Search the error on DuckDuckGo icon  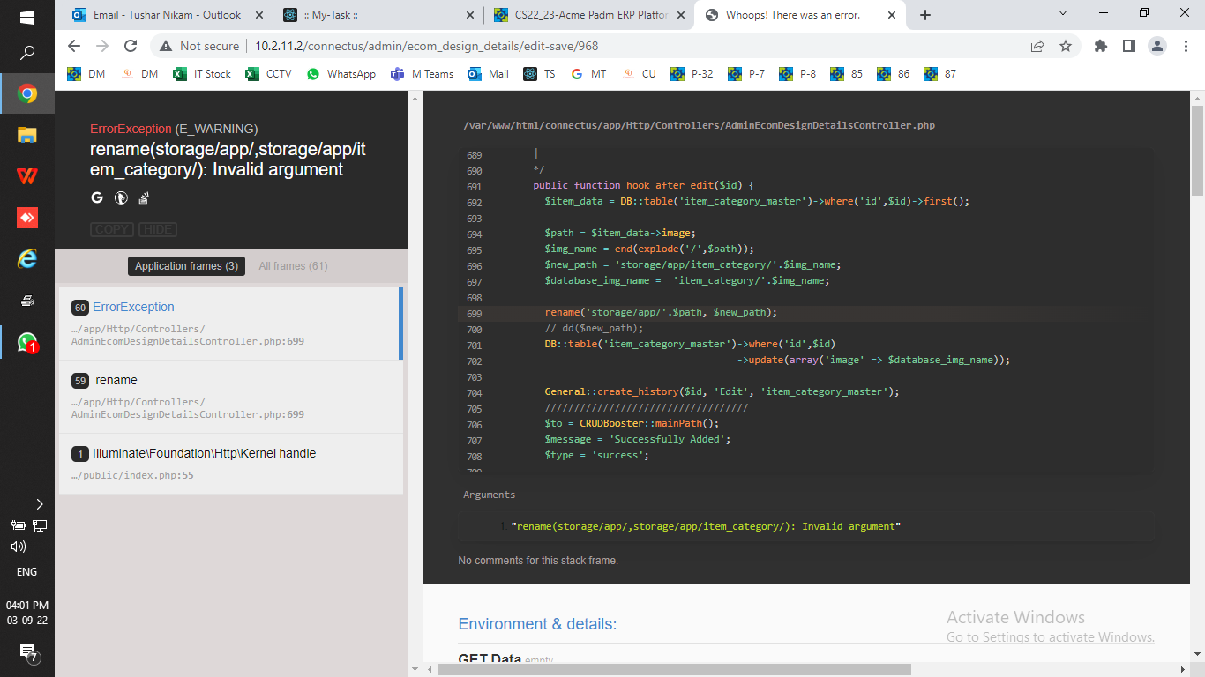click(x=121, y=197)
